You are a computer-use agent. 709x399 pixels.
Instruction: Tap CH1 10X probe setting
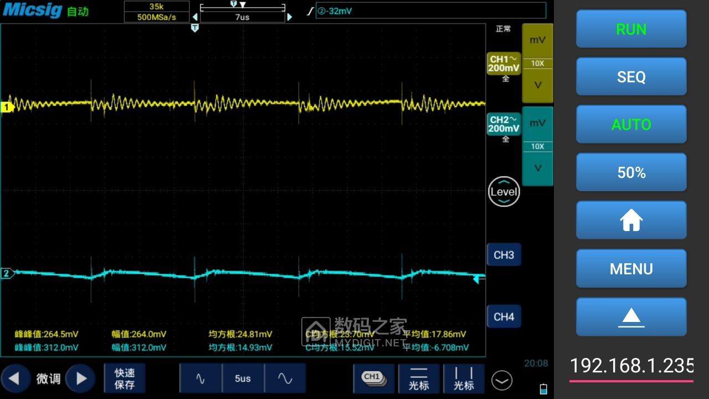537,63
